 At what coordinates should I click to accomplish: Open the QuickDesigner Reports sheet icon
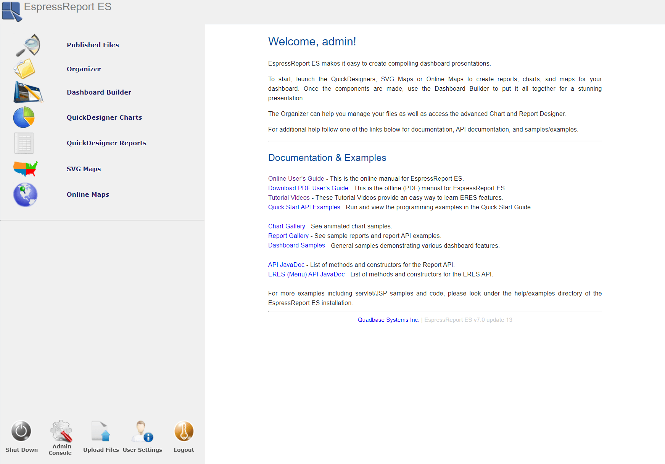pyautogui.click(x=24, y=143)
